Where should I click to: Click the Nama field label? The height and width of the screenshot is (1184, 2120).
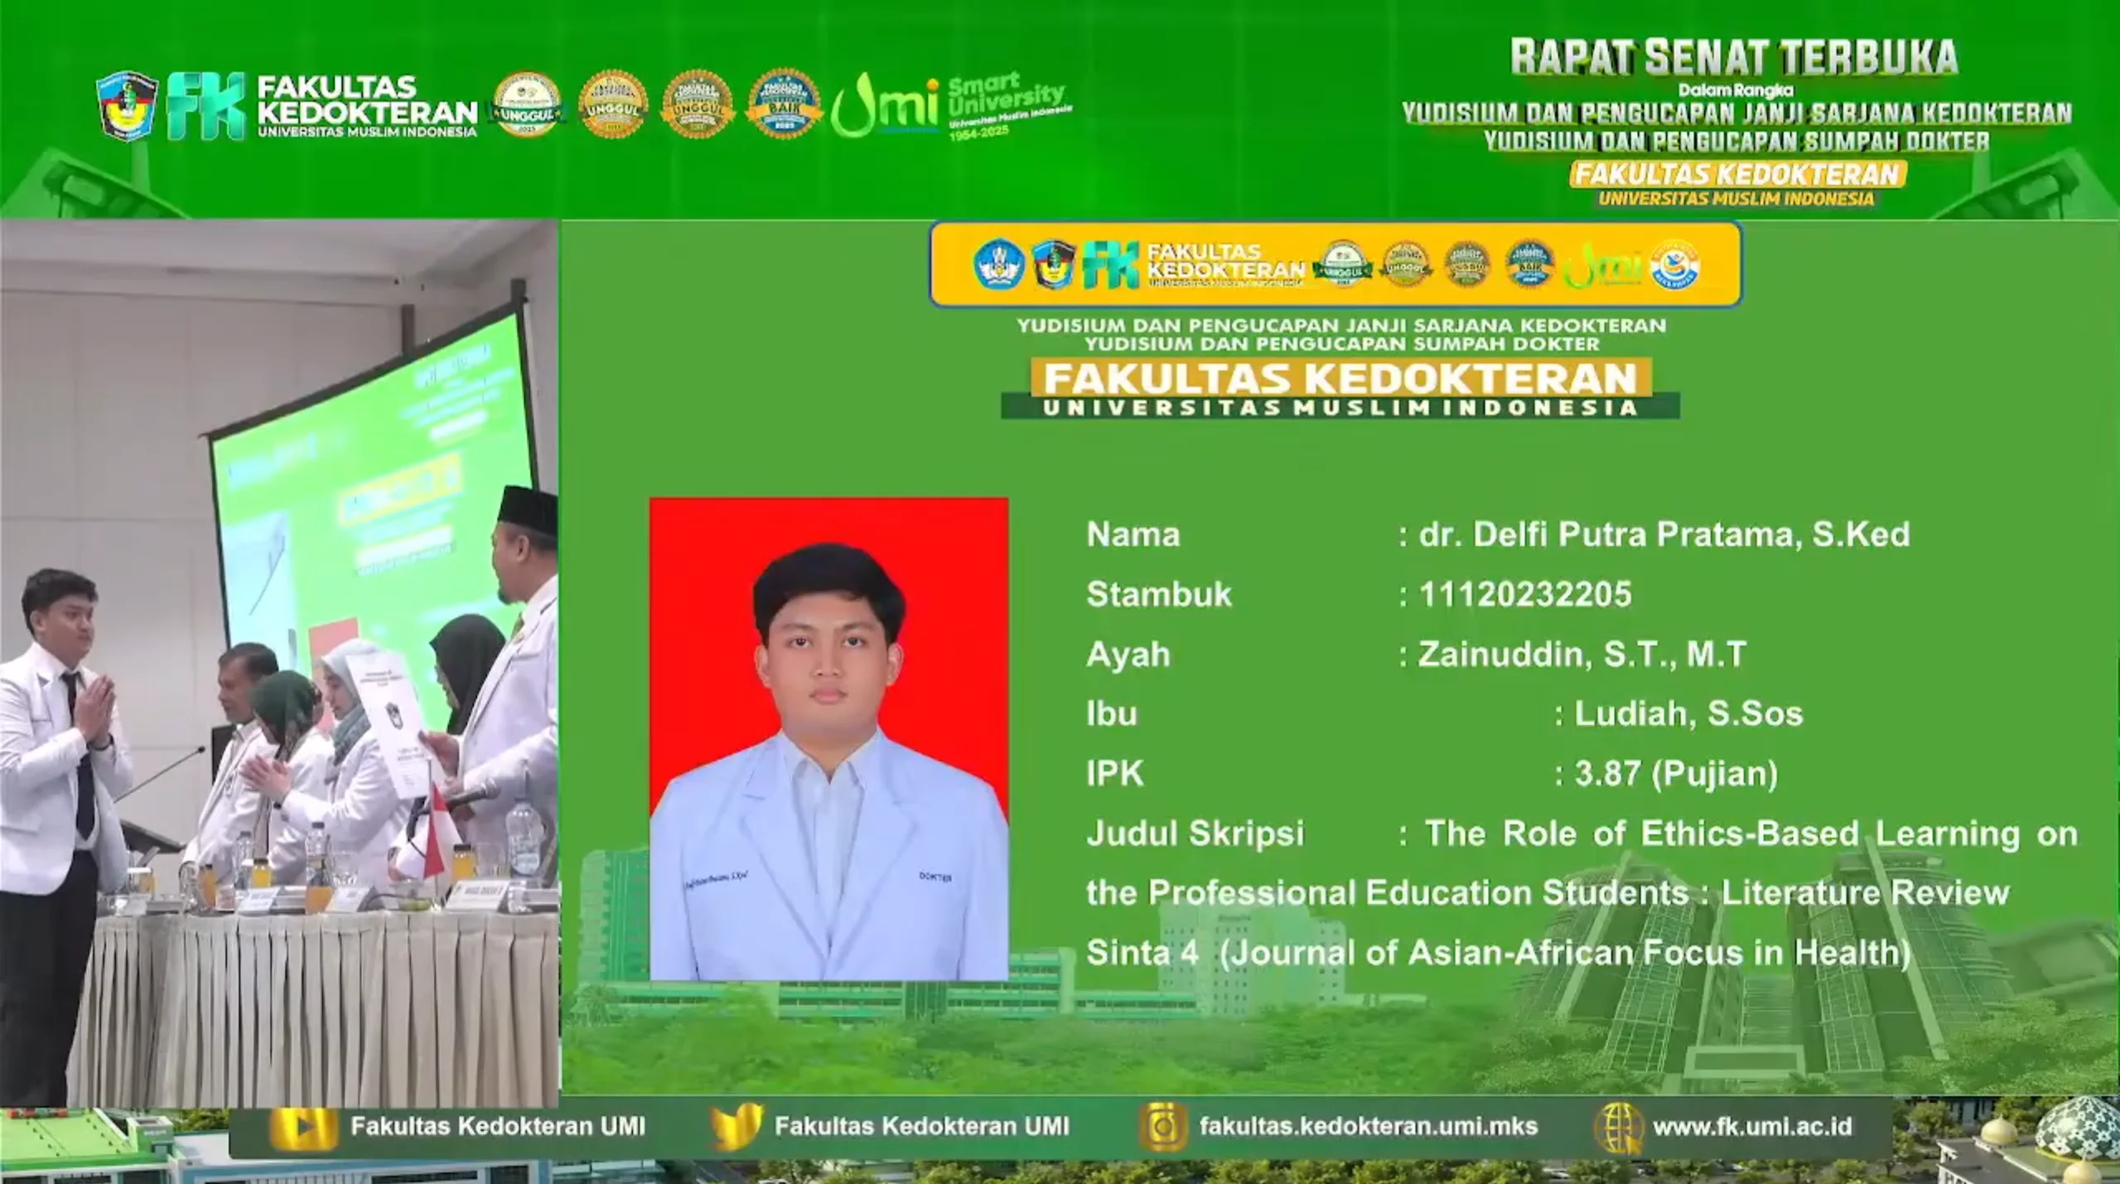[x=1133, y=534]
